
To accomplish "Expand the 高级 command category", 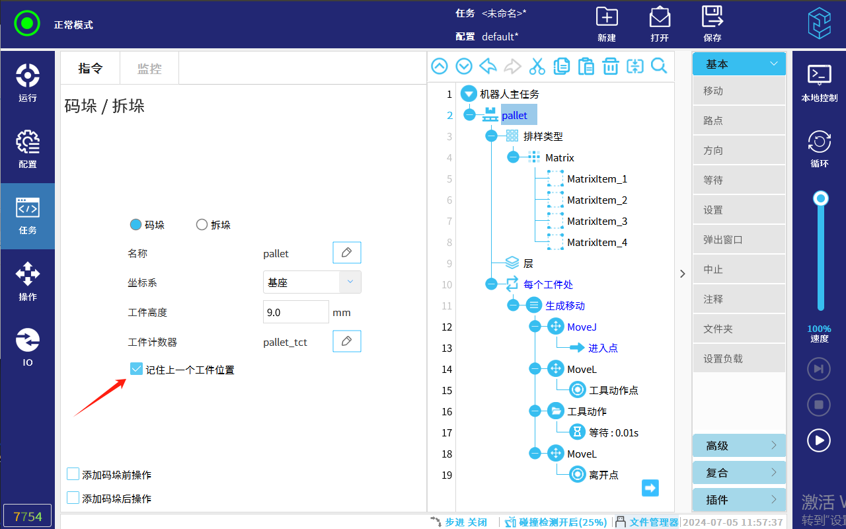I will pyautogui.click(x=739, y=446).
